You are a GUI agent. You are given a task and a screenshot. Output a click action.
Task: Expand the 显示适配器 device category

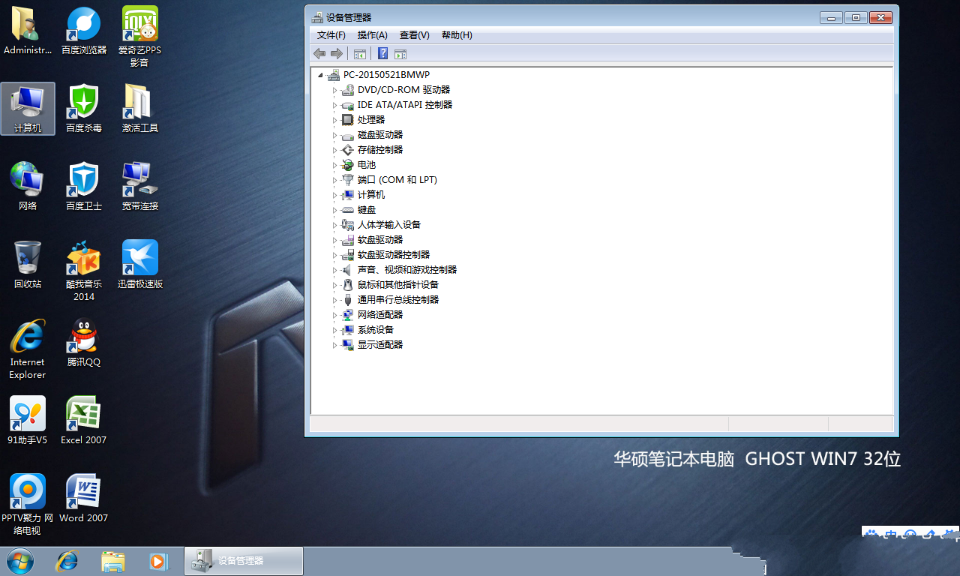335,345
